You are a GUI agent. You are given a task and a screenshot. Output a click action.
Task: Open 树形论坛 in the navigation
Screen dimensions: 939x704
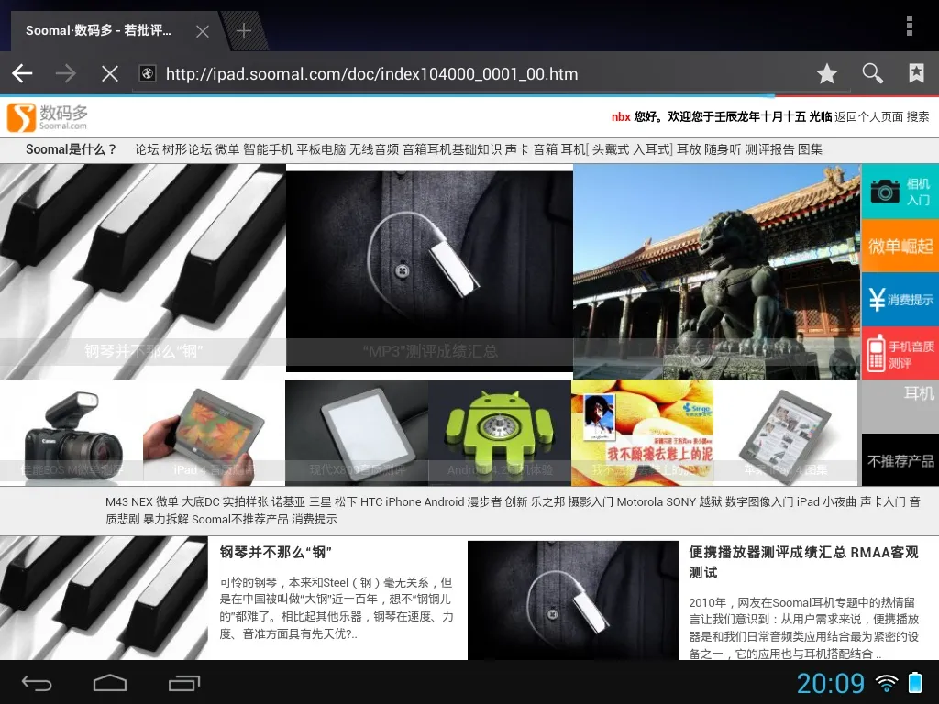click(187, 149)
